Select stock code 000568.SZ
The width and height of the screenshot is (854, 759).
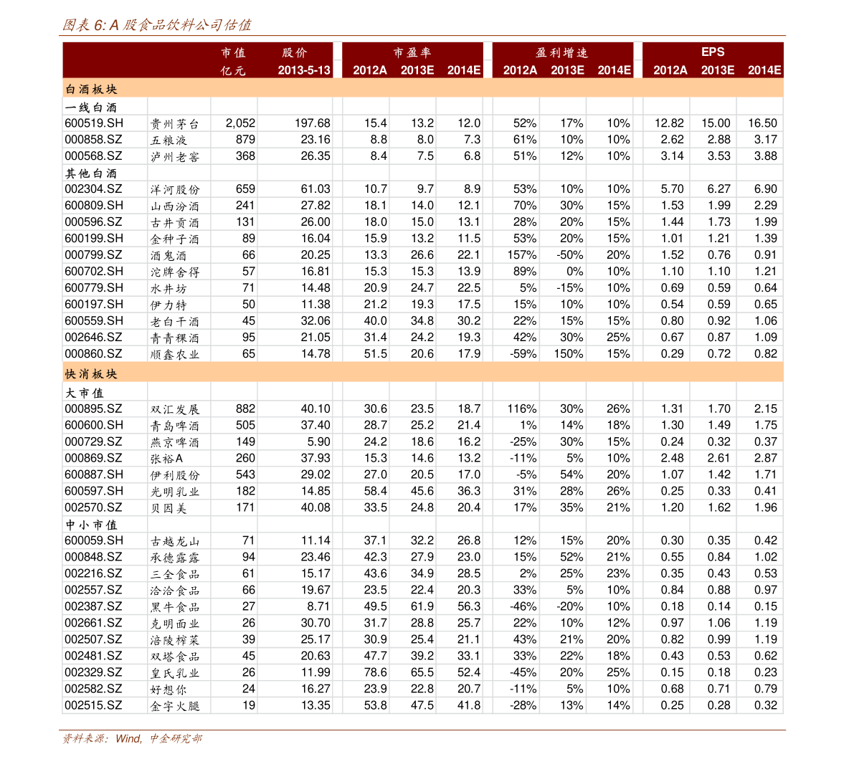(x=93, y=156)
